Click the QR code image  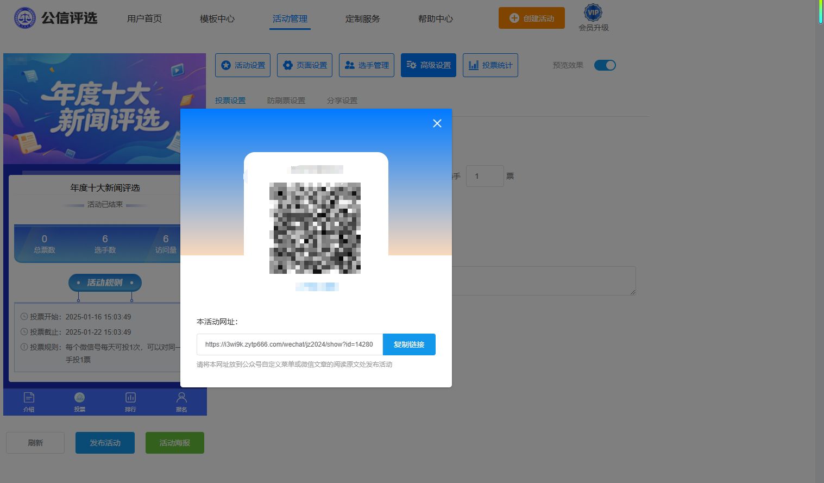click(x=315, y=228)
